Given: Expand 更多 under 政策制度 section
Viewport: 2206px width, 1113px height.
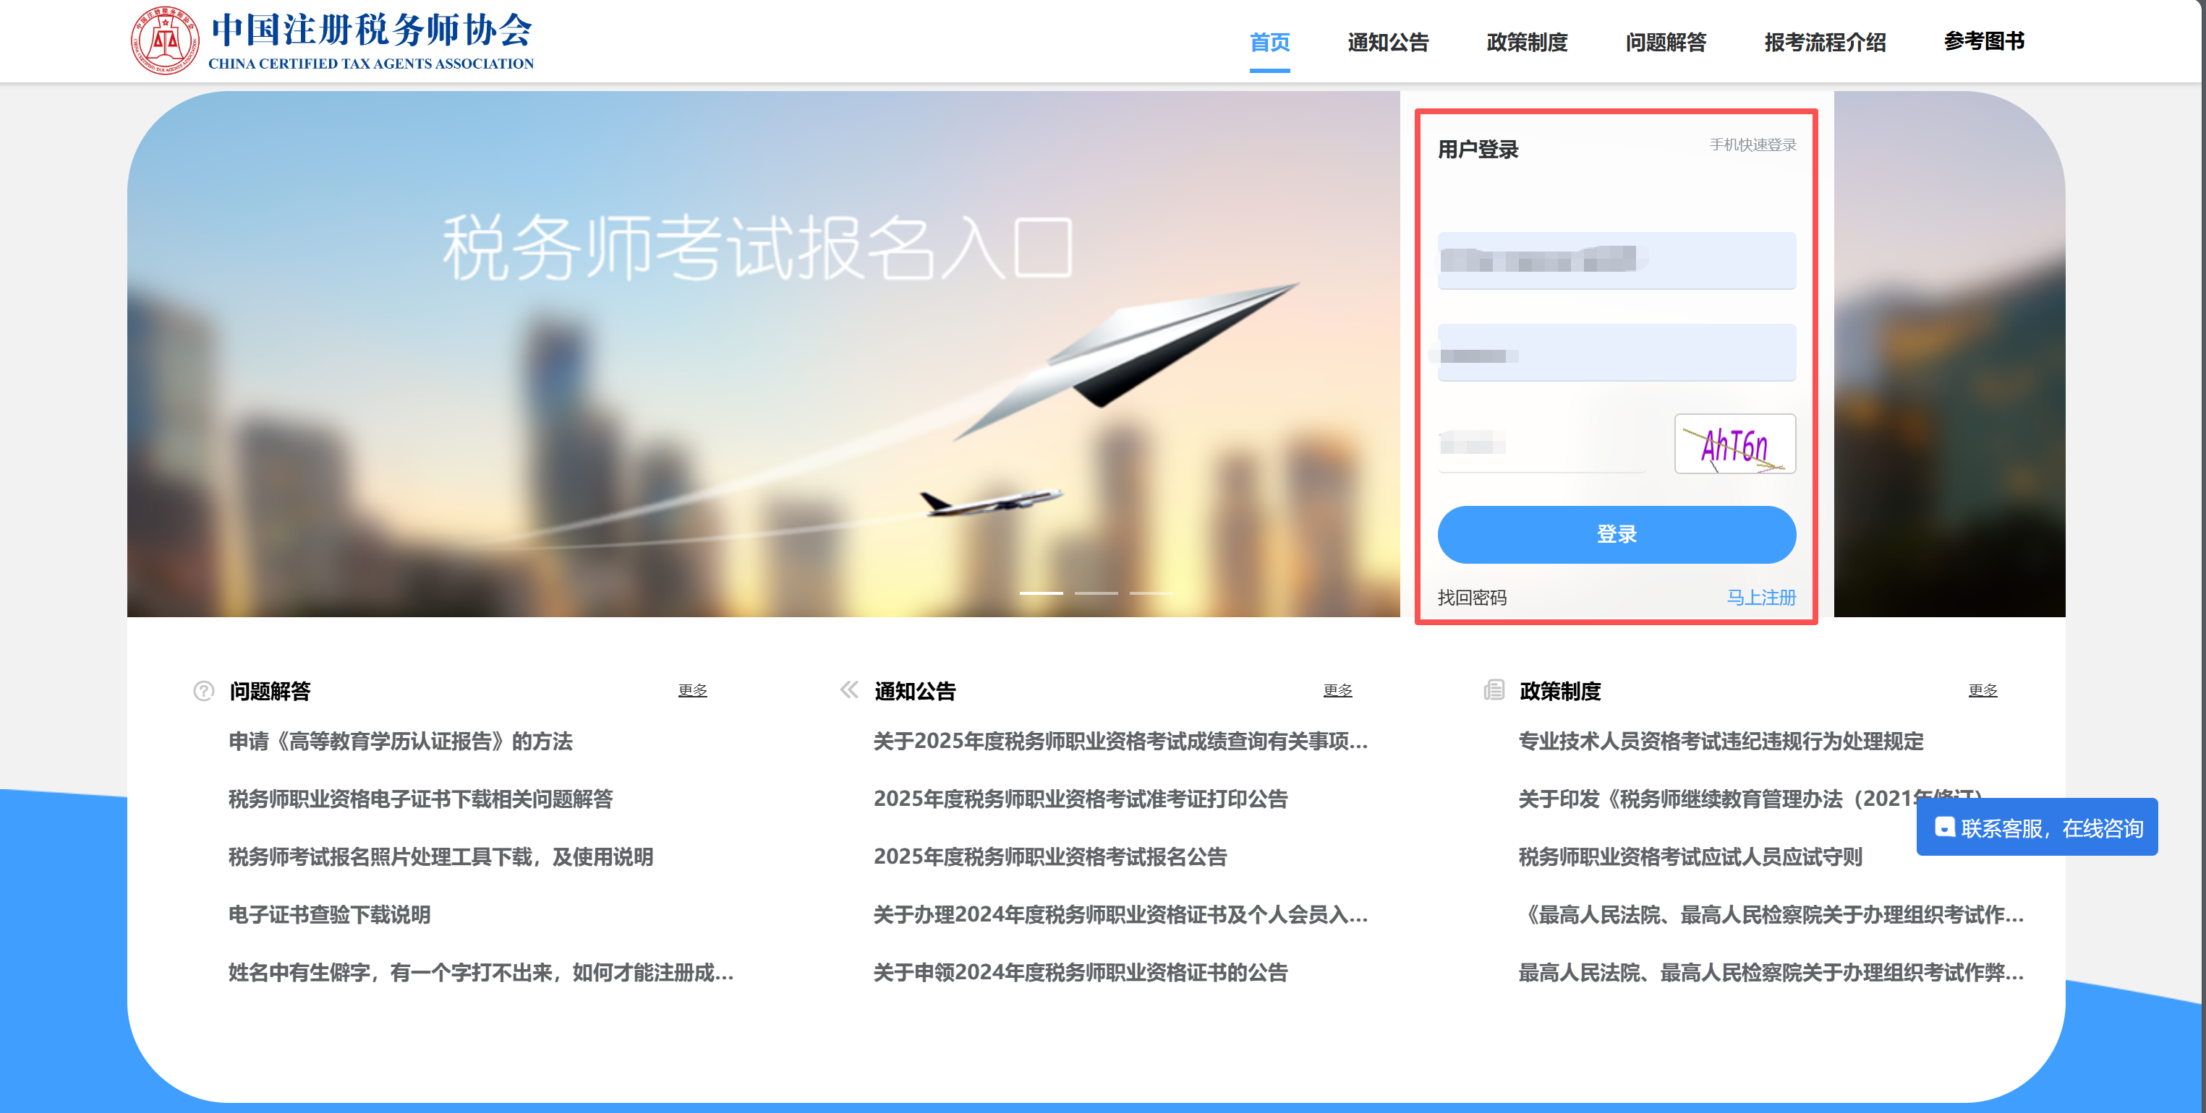Looking at the screenshot, I should click(x=1982, y=690).
